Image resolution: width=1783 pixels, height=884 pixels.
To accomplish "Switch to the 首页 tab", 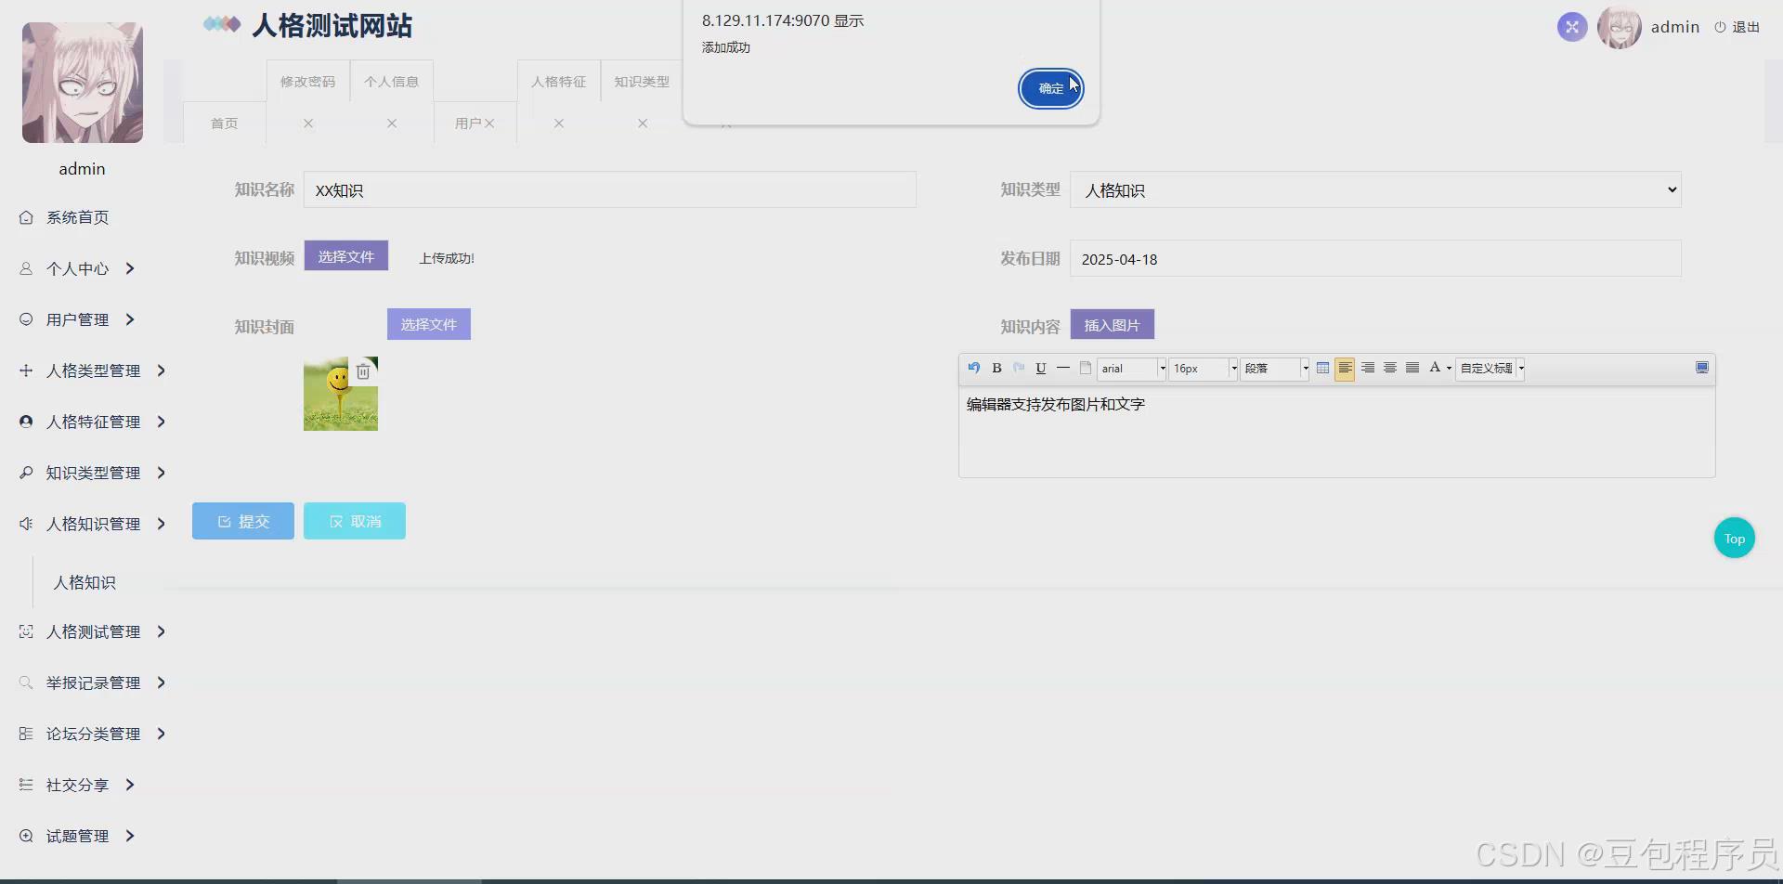I will 224,123.
